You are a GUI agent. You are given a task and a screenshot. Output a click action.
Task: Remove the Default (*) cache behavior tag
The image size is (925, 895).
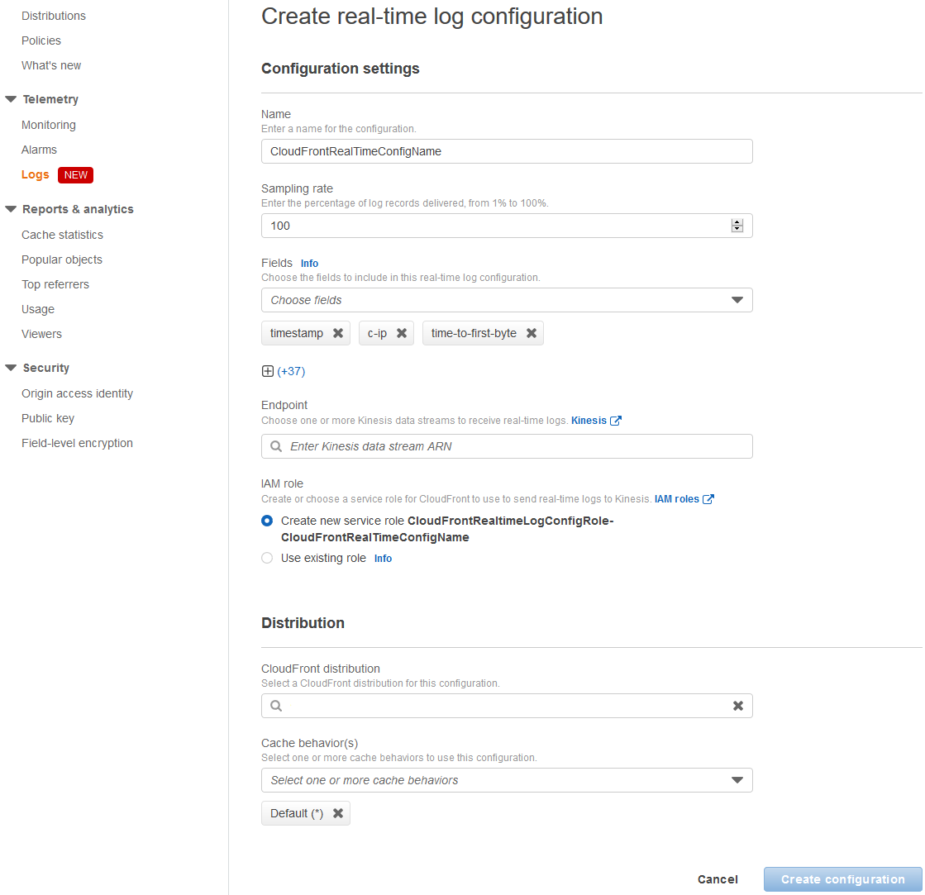tap(338, 813)
